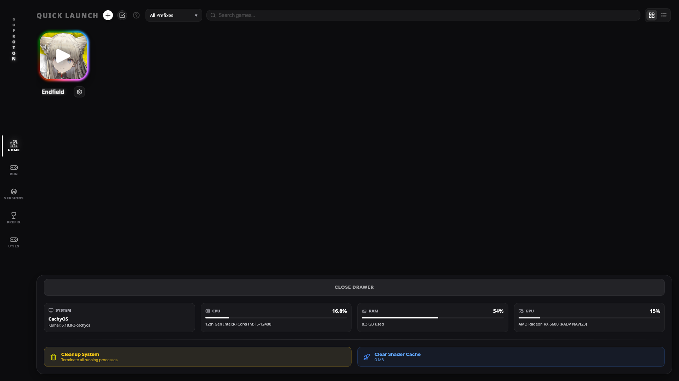Click Clear Shader Cache button

(511, 357)
